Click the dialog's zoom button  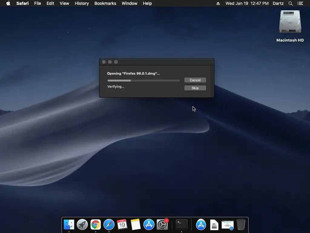coord(116,62)
